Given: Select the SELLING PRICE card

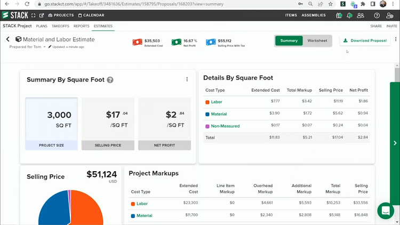Looking at the screenshot, I should (108, 124).
